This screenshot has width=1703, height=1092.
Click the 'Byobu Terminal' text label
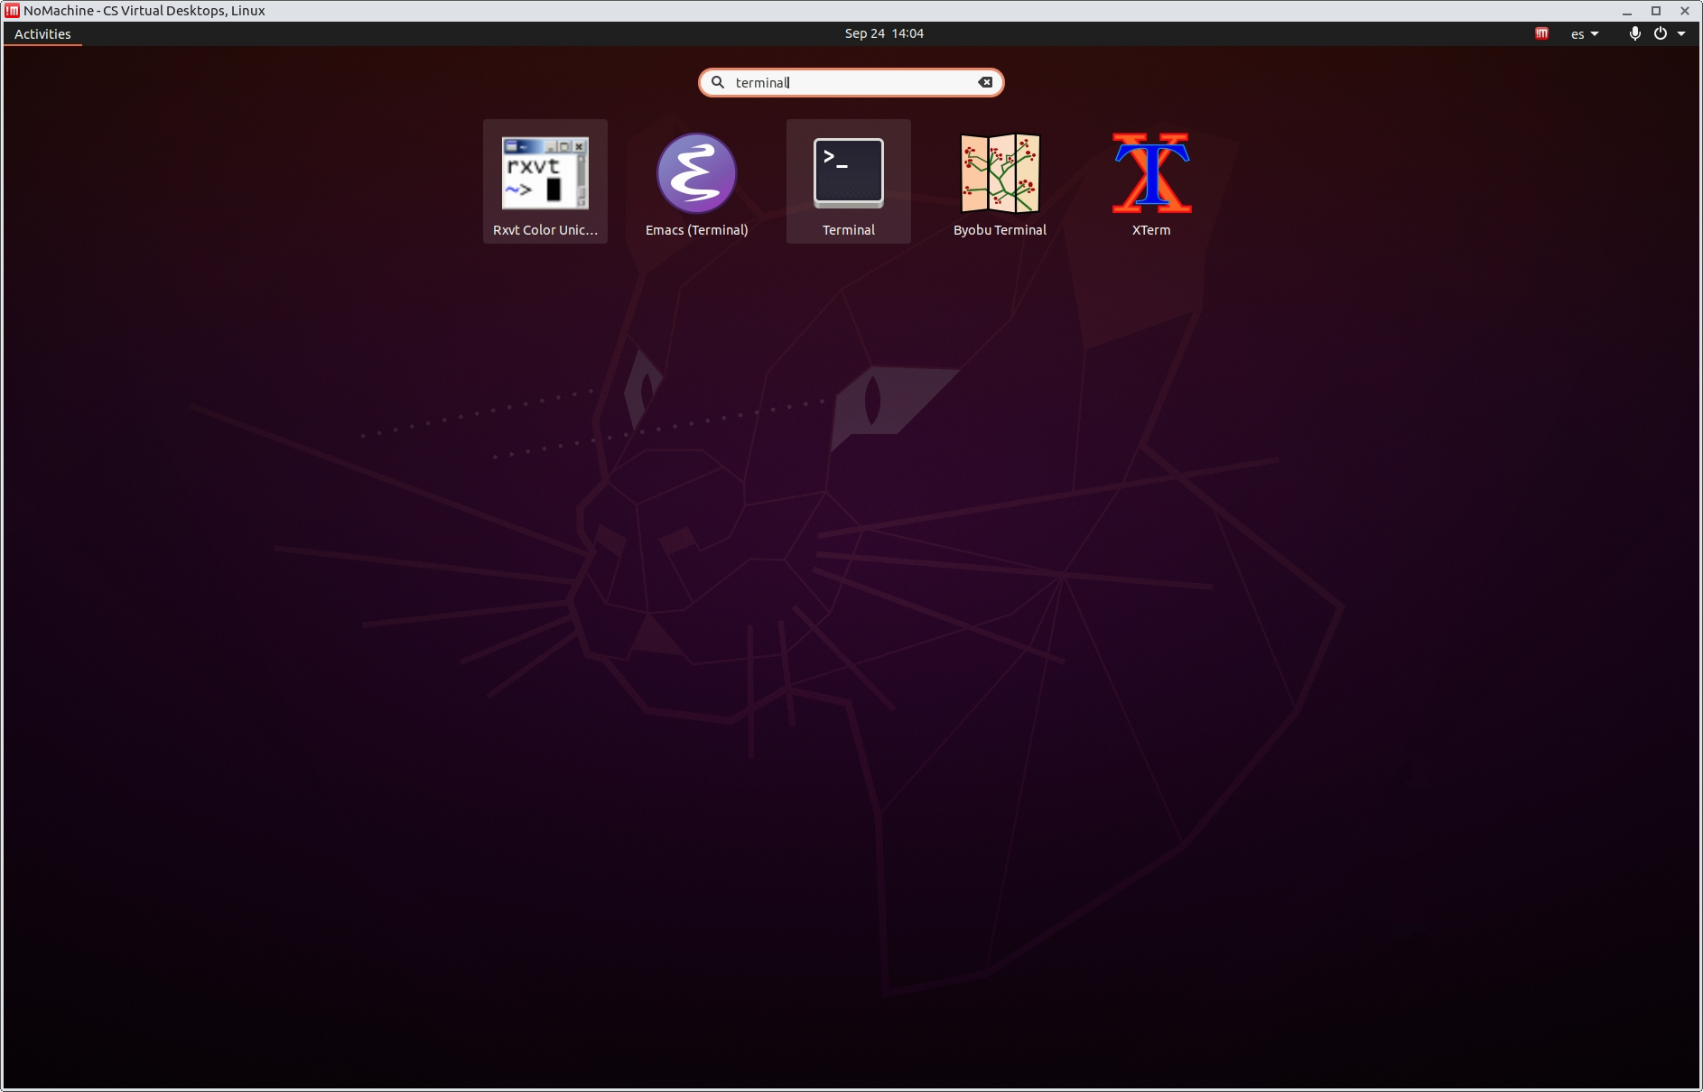(x=1000, y=230)
